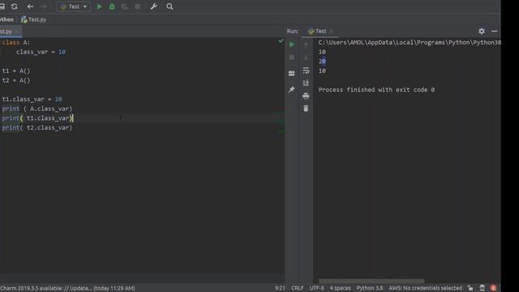
Task: Click the inspections profile icon in status bar
Action: coord(482,288)
